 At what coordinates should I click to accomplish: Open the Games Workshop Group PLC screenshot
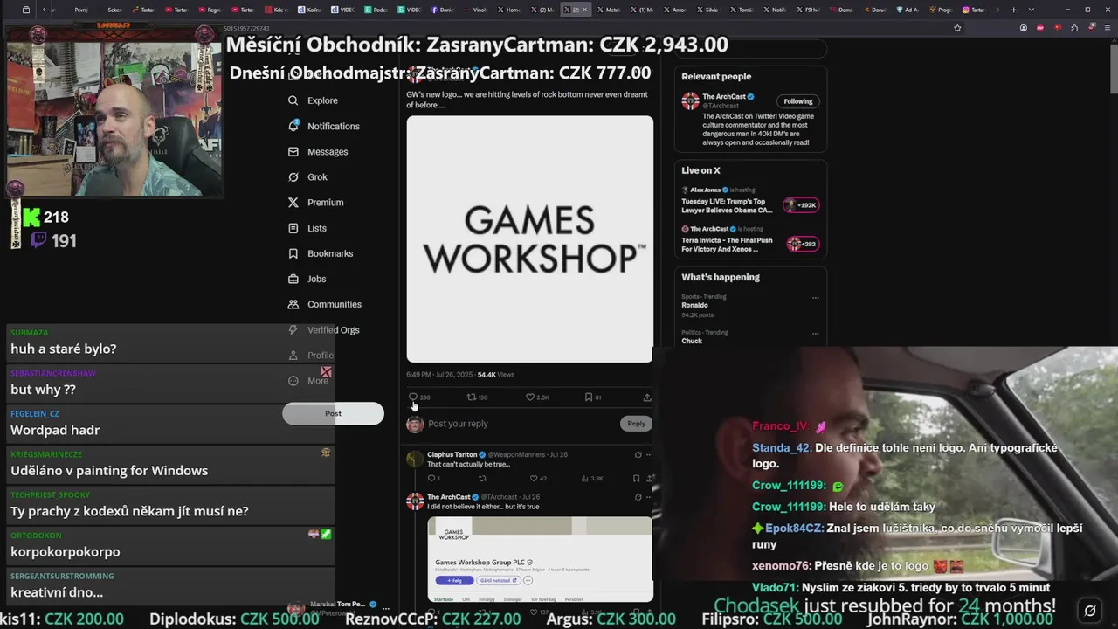540,560
